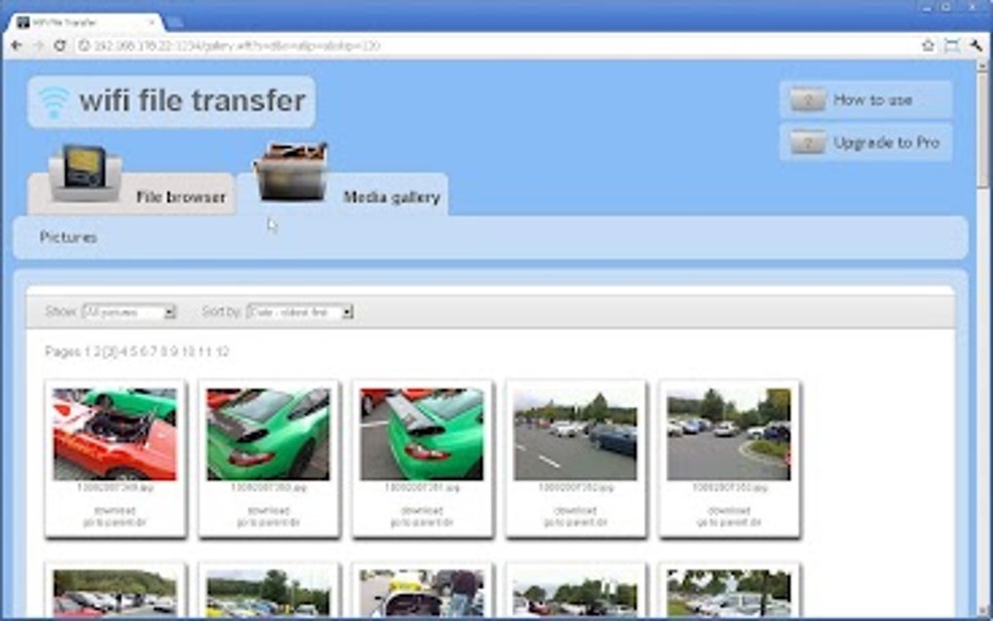Open the second thumbnail showing green Porsche rear
Screen dimensions: 993x621
pos(269,434)
